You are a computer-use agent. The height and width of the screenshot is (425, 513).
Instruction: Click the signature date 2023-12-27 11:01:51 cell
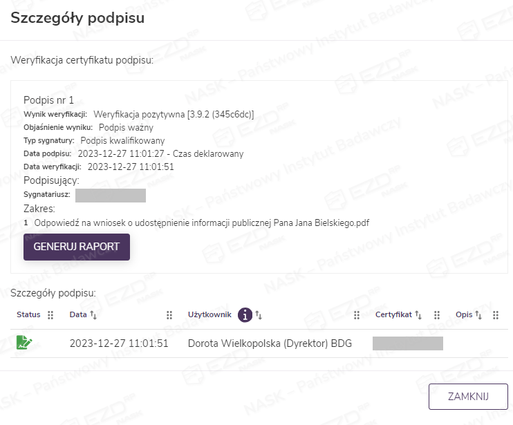(x=119, y=343)
